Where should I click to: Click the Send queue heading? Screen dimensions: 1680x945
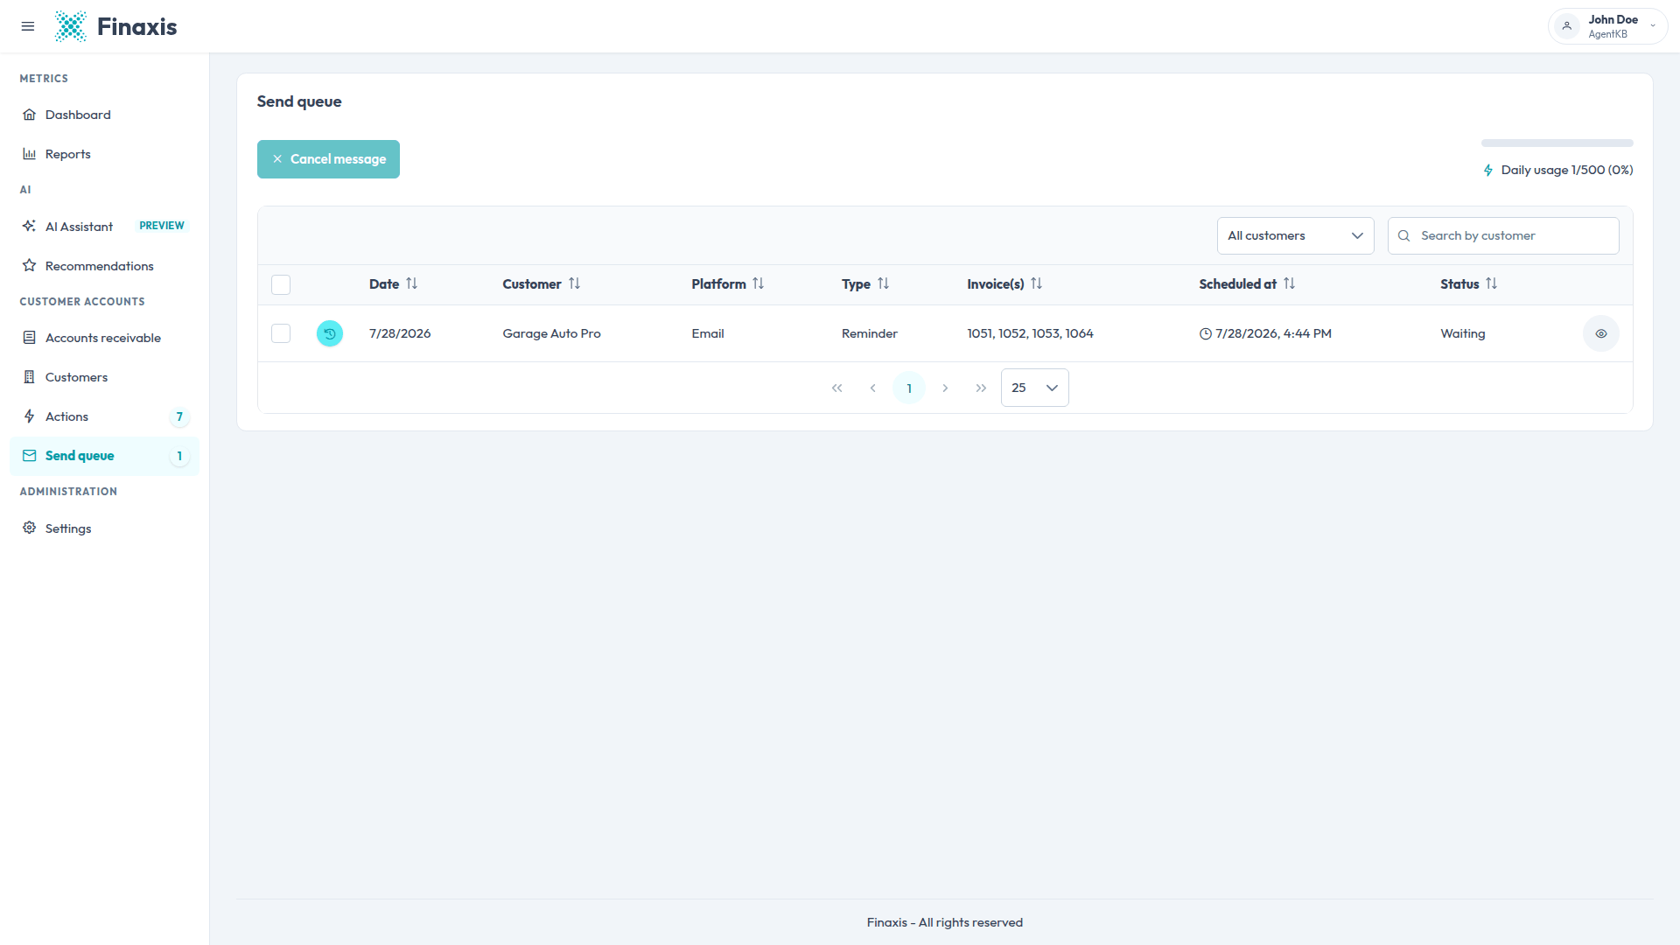click(299, 101)
